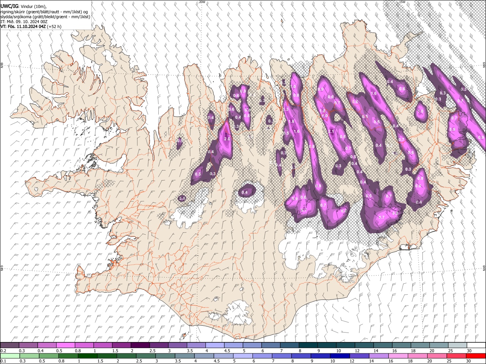Click the bright pink 0.5 swatch in upper legend

click(65, 345)
